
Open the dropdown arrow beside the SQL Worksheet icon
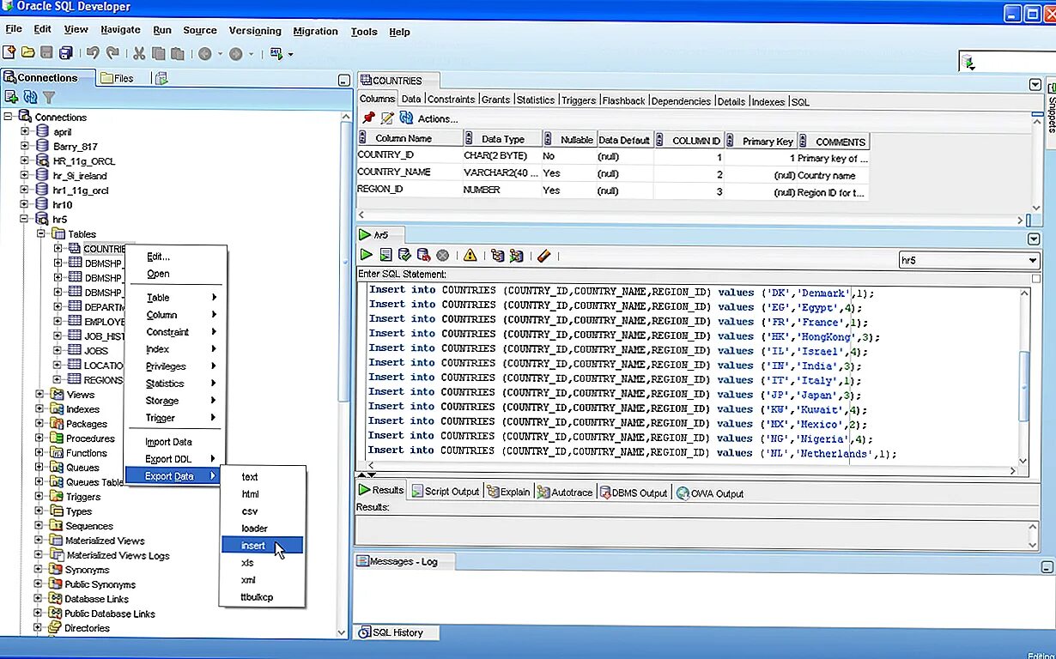(290, 54)
